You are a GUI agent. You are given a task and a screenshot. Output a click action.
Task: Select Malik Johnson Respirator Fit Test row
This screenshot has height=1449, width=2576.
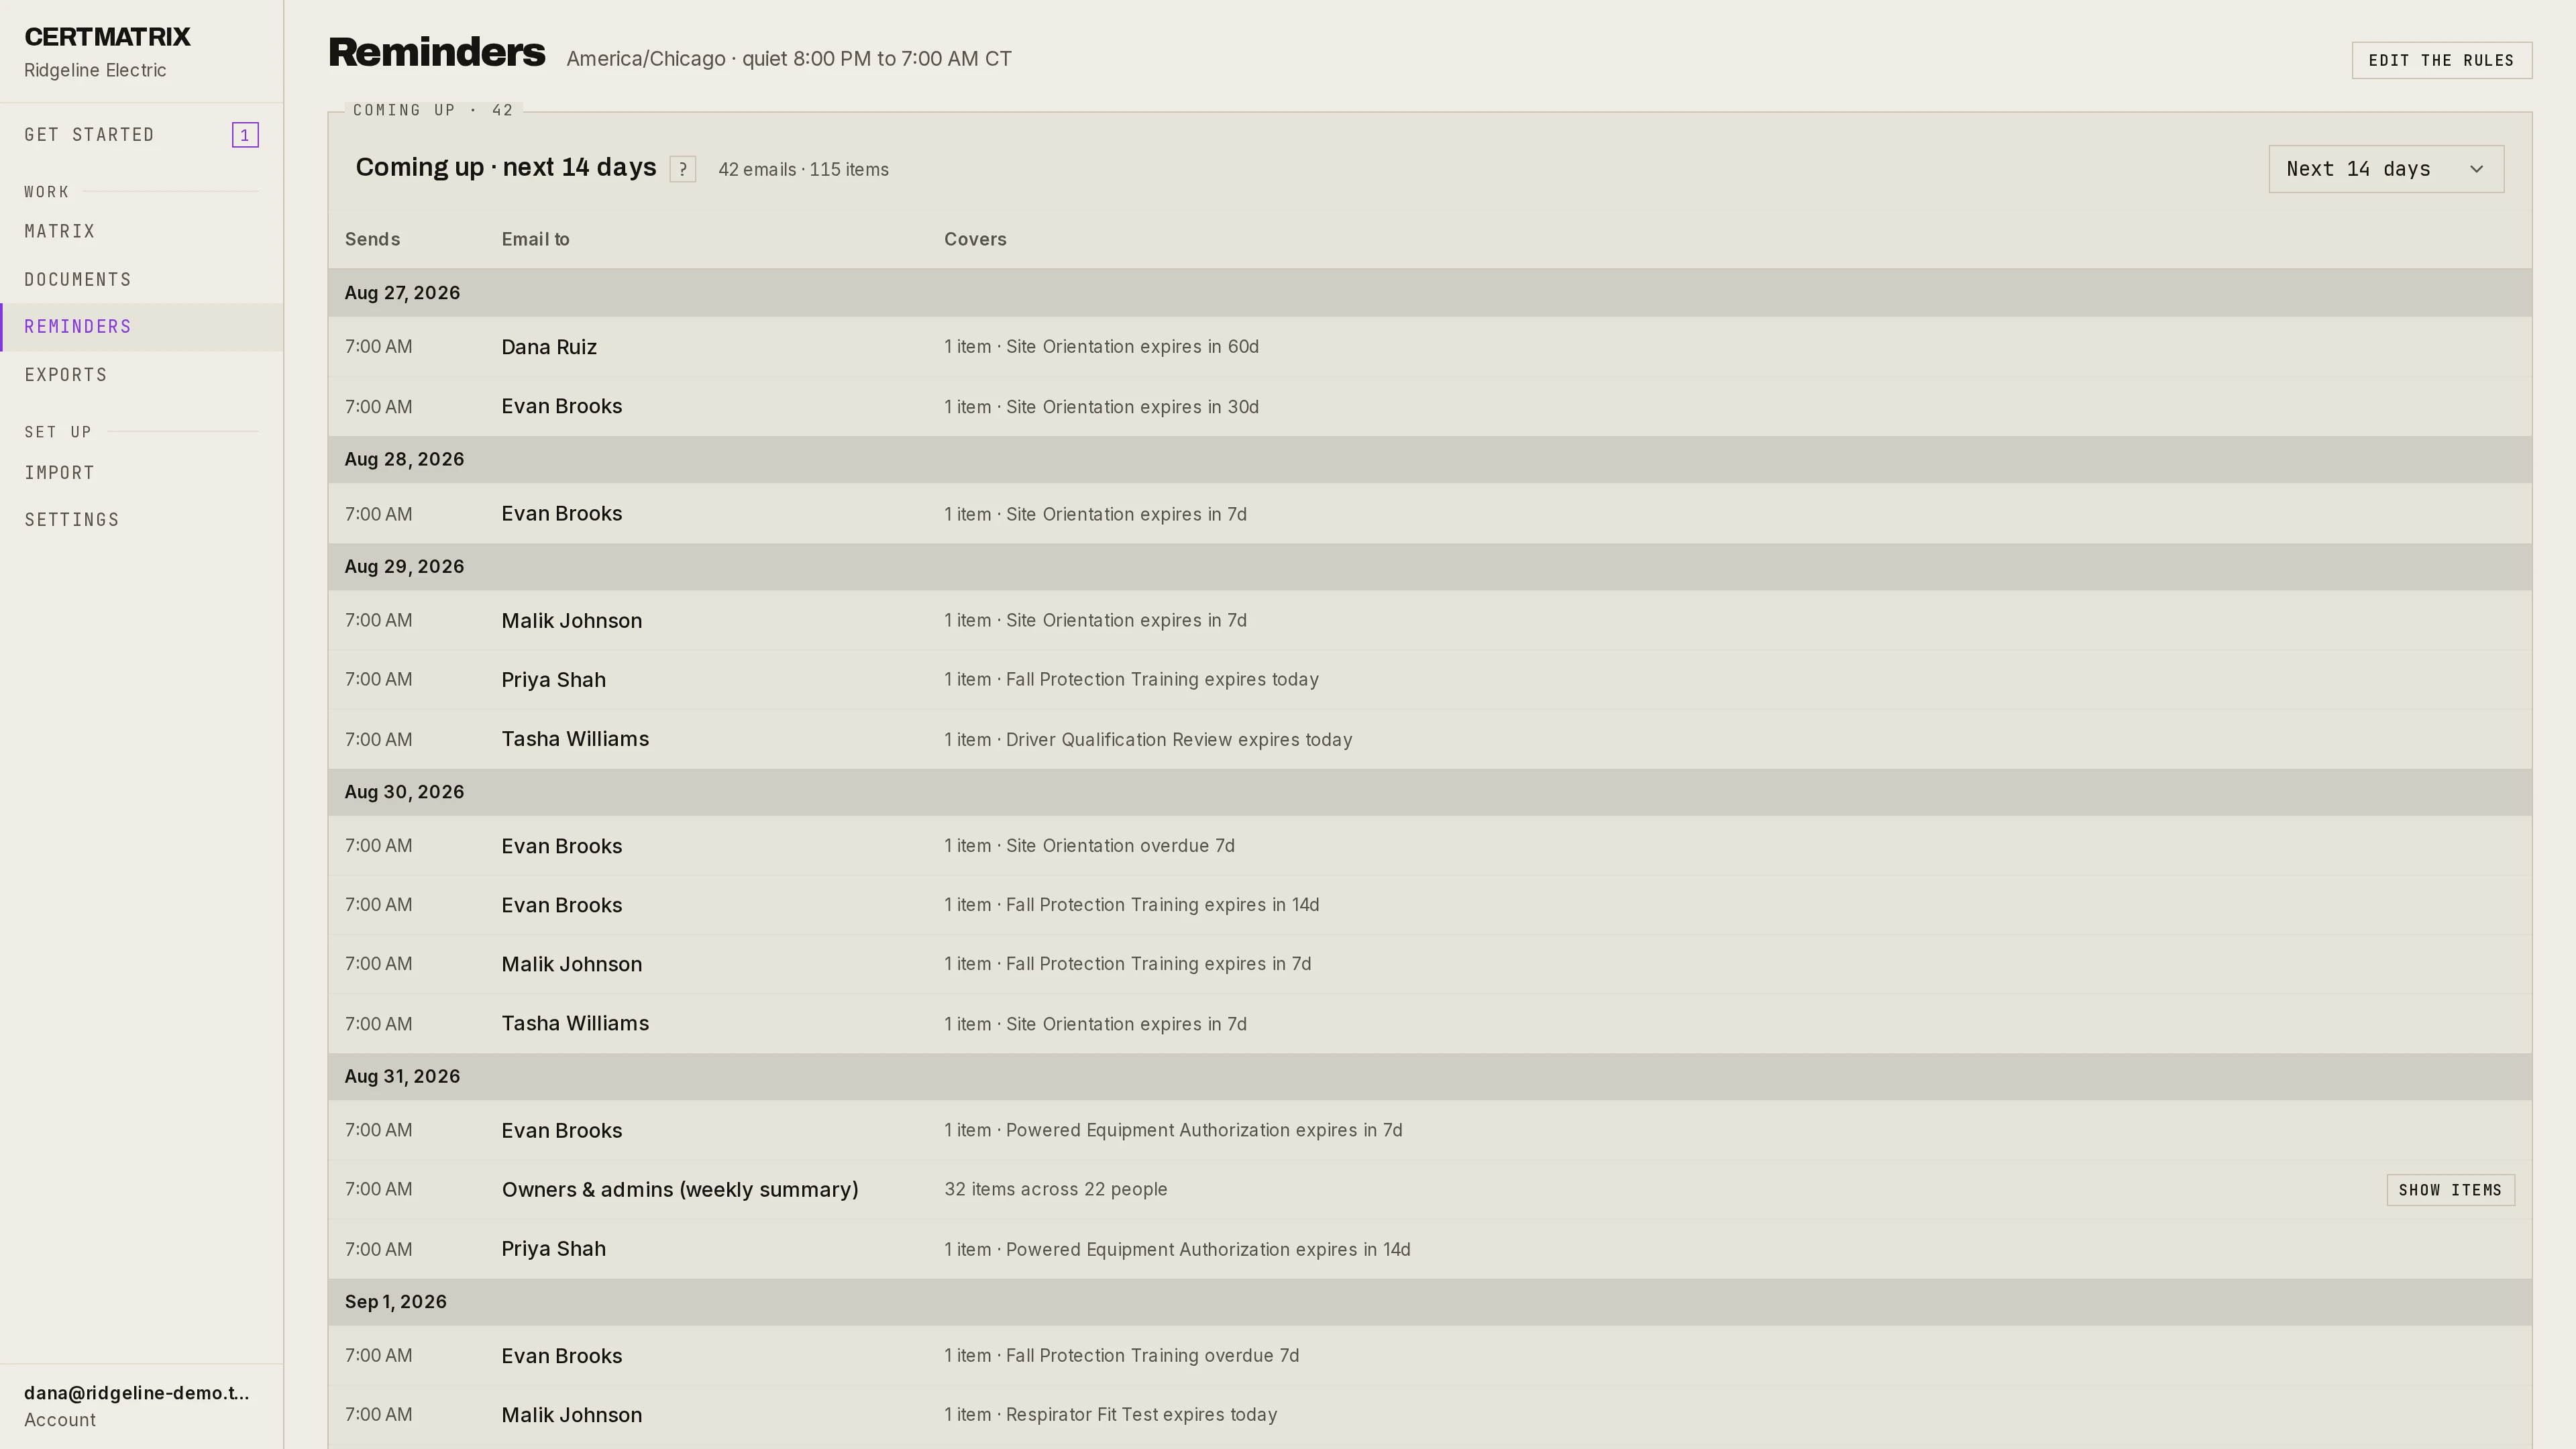(1430, 1415)
